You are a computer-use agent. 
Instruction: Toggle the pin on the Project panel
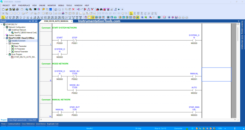pos(33,21)
